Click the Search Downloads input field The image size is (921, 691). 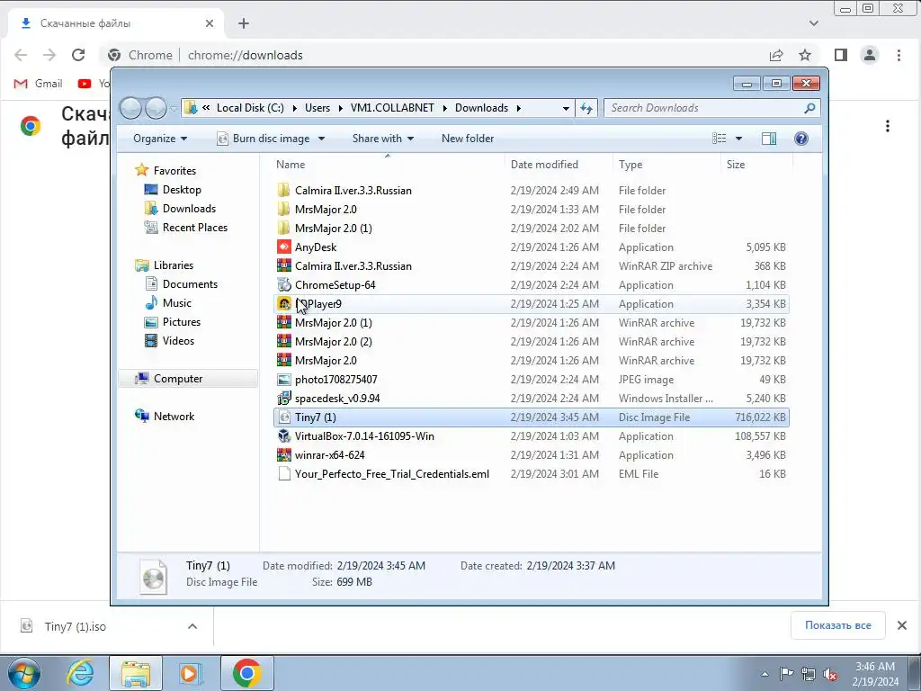coord(705,108)
